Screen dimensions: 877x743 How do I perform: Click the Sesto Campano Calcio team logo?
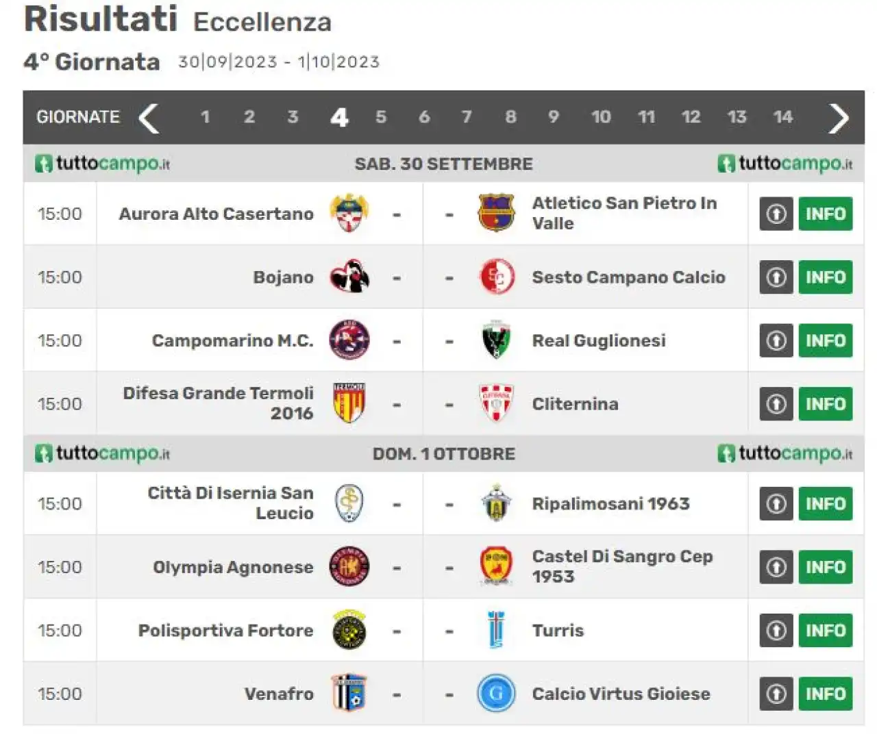click(x=497, y=277)
